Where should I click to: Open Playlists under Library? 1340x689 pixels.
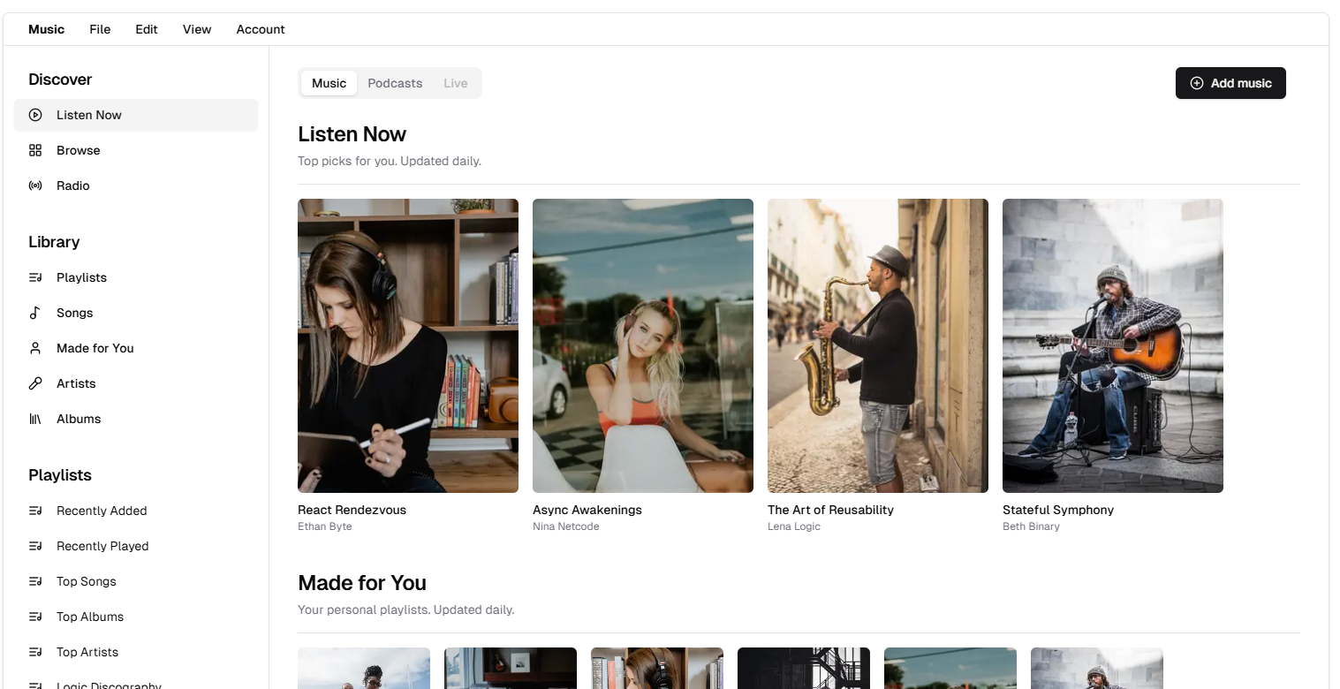click(136, 277)
